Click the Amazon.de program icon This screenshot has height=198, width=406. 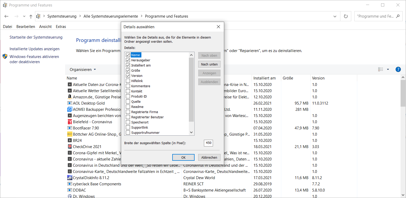[x=70, y=97]
